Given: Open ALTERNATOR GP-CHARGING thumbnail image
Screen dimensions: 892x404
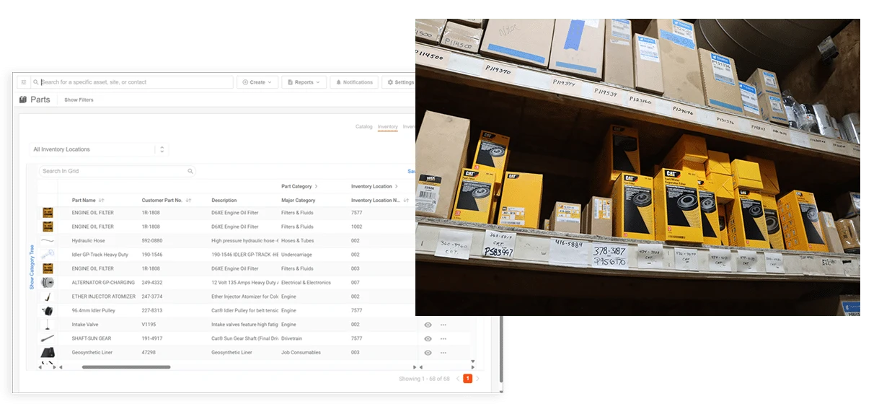Looking at the screenshot, I should click(48, 283).
